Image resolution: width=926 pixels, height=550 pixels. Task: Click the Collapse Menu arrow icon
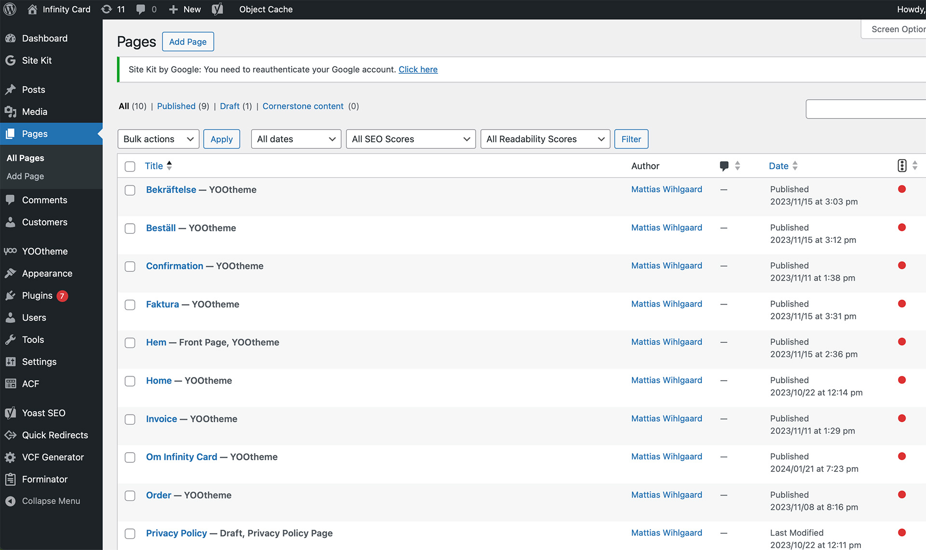10,501
